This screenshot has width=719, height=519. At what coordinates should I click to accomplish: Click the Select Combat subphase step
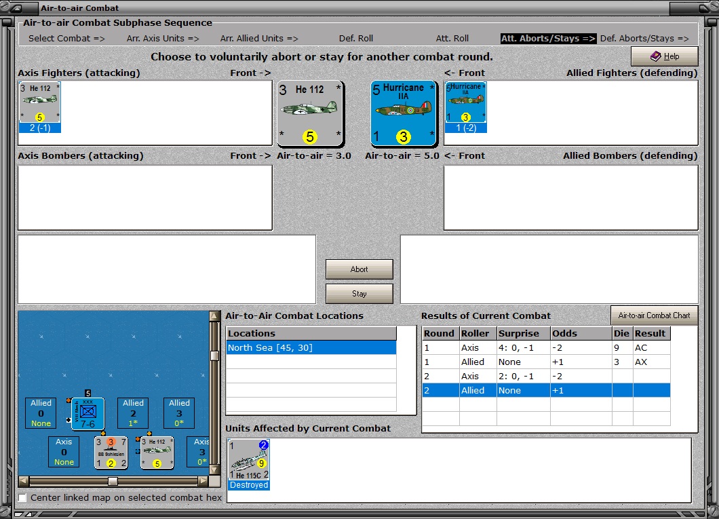click(x=66, y=39)
